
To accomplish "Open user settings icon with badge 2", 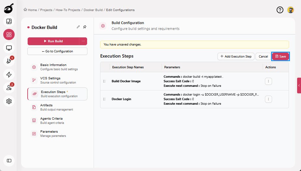I will pos(9,88).
